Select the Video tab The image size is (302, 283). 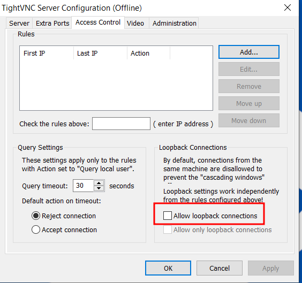(135, 24)
